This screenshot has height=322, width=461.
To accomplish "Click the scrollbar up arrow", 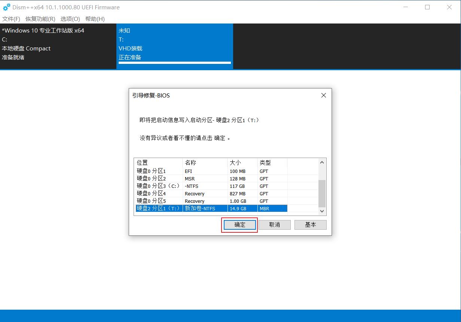I will pos(322,162).
